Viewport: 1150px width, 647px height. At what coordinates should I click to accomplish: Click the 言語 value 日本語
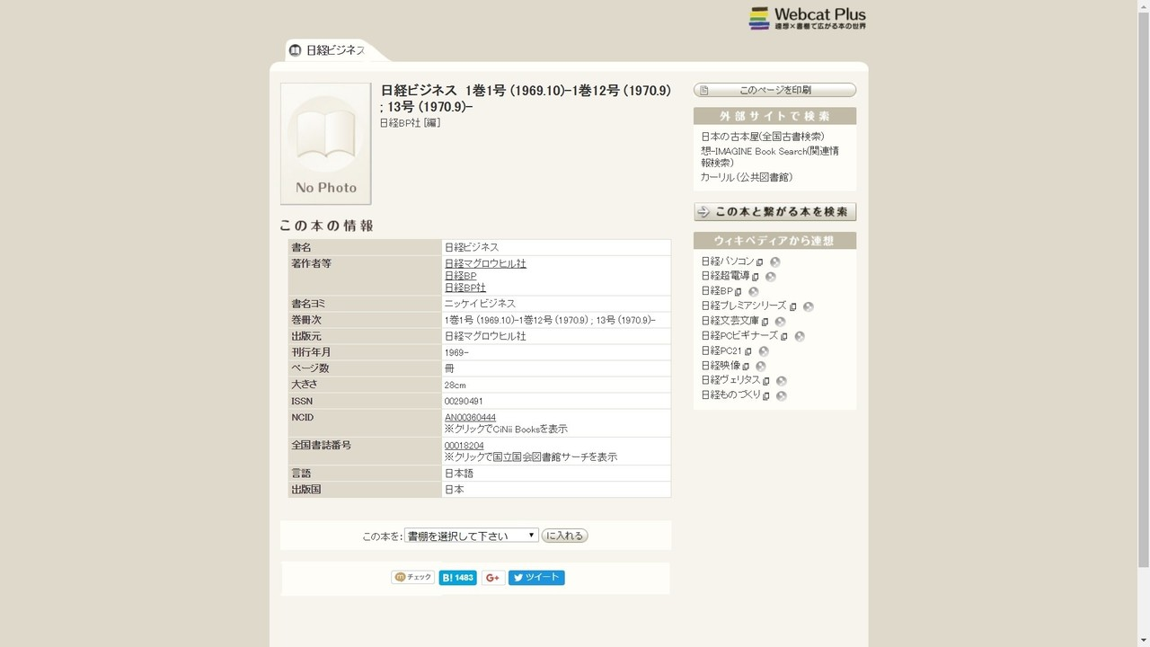[x=458, y=474]
